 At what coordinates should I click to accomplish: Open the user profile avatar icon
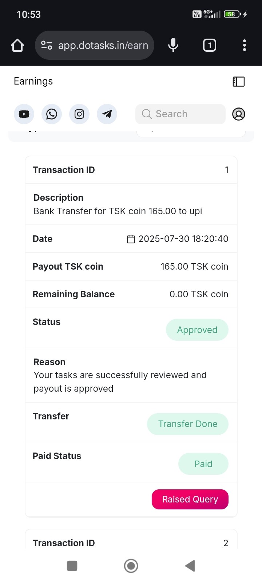pos(239,114)
